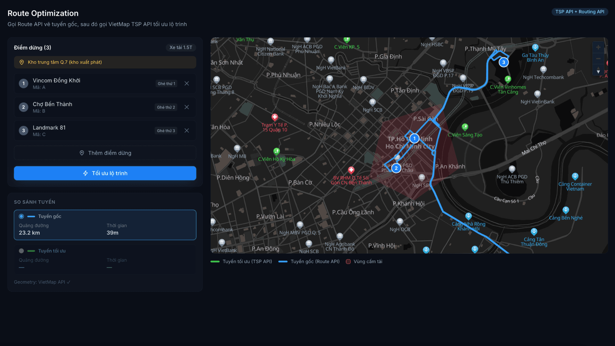Click Thêm điểm dừng to add a stop
This screenshot has height=346, width=615.
(105, 153)
